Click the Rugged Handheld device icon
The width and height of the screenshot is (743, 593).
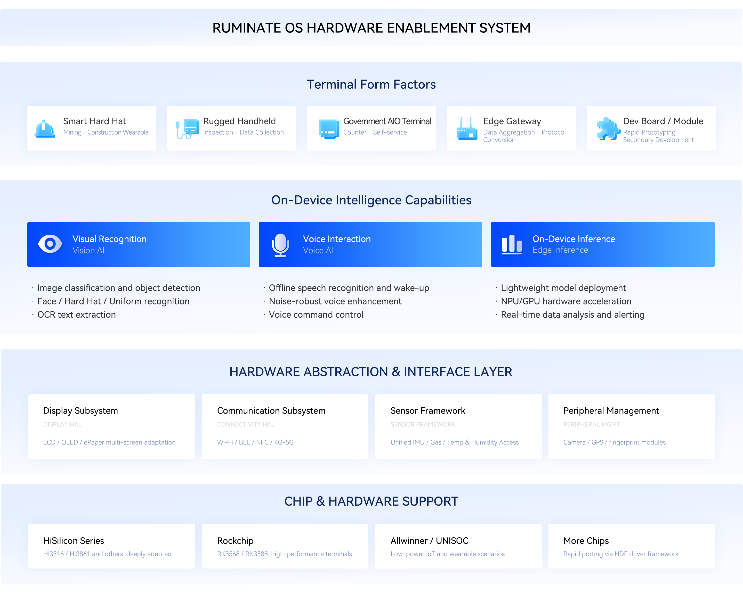tap(188, 129)
